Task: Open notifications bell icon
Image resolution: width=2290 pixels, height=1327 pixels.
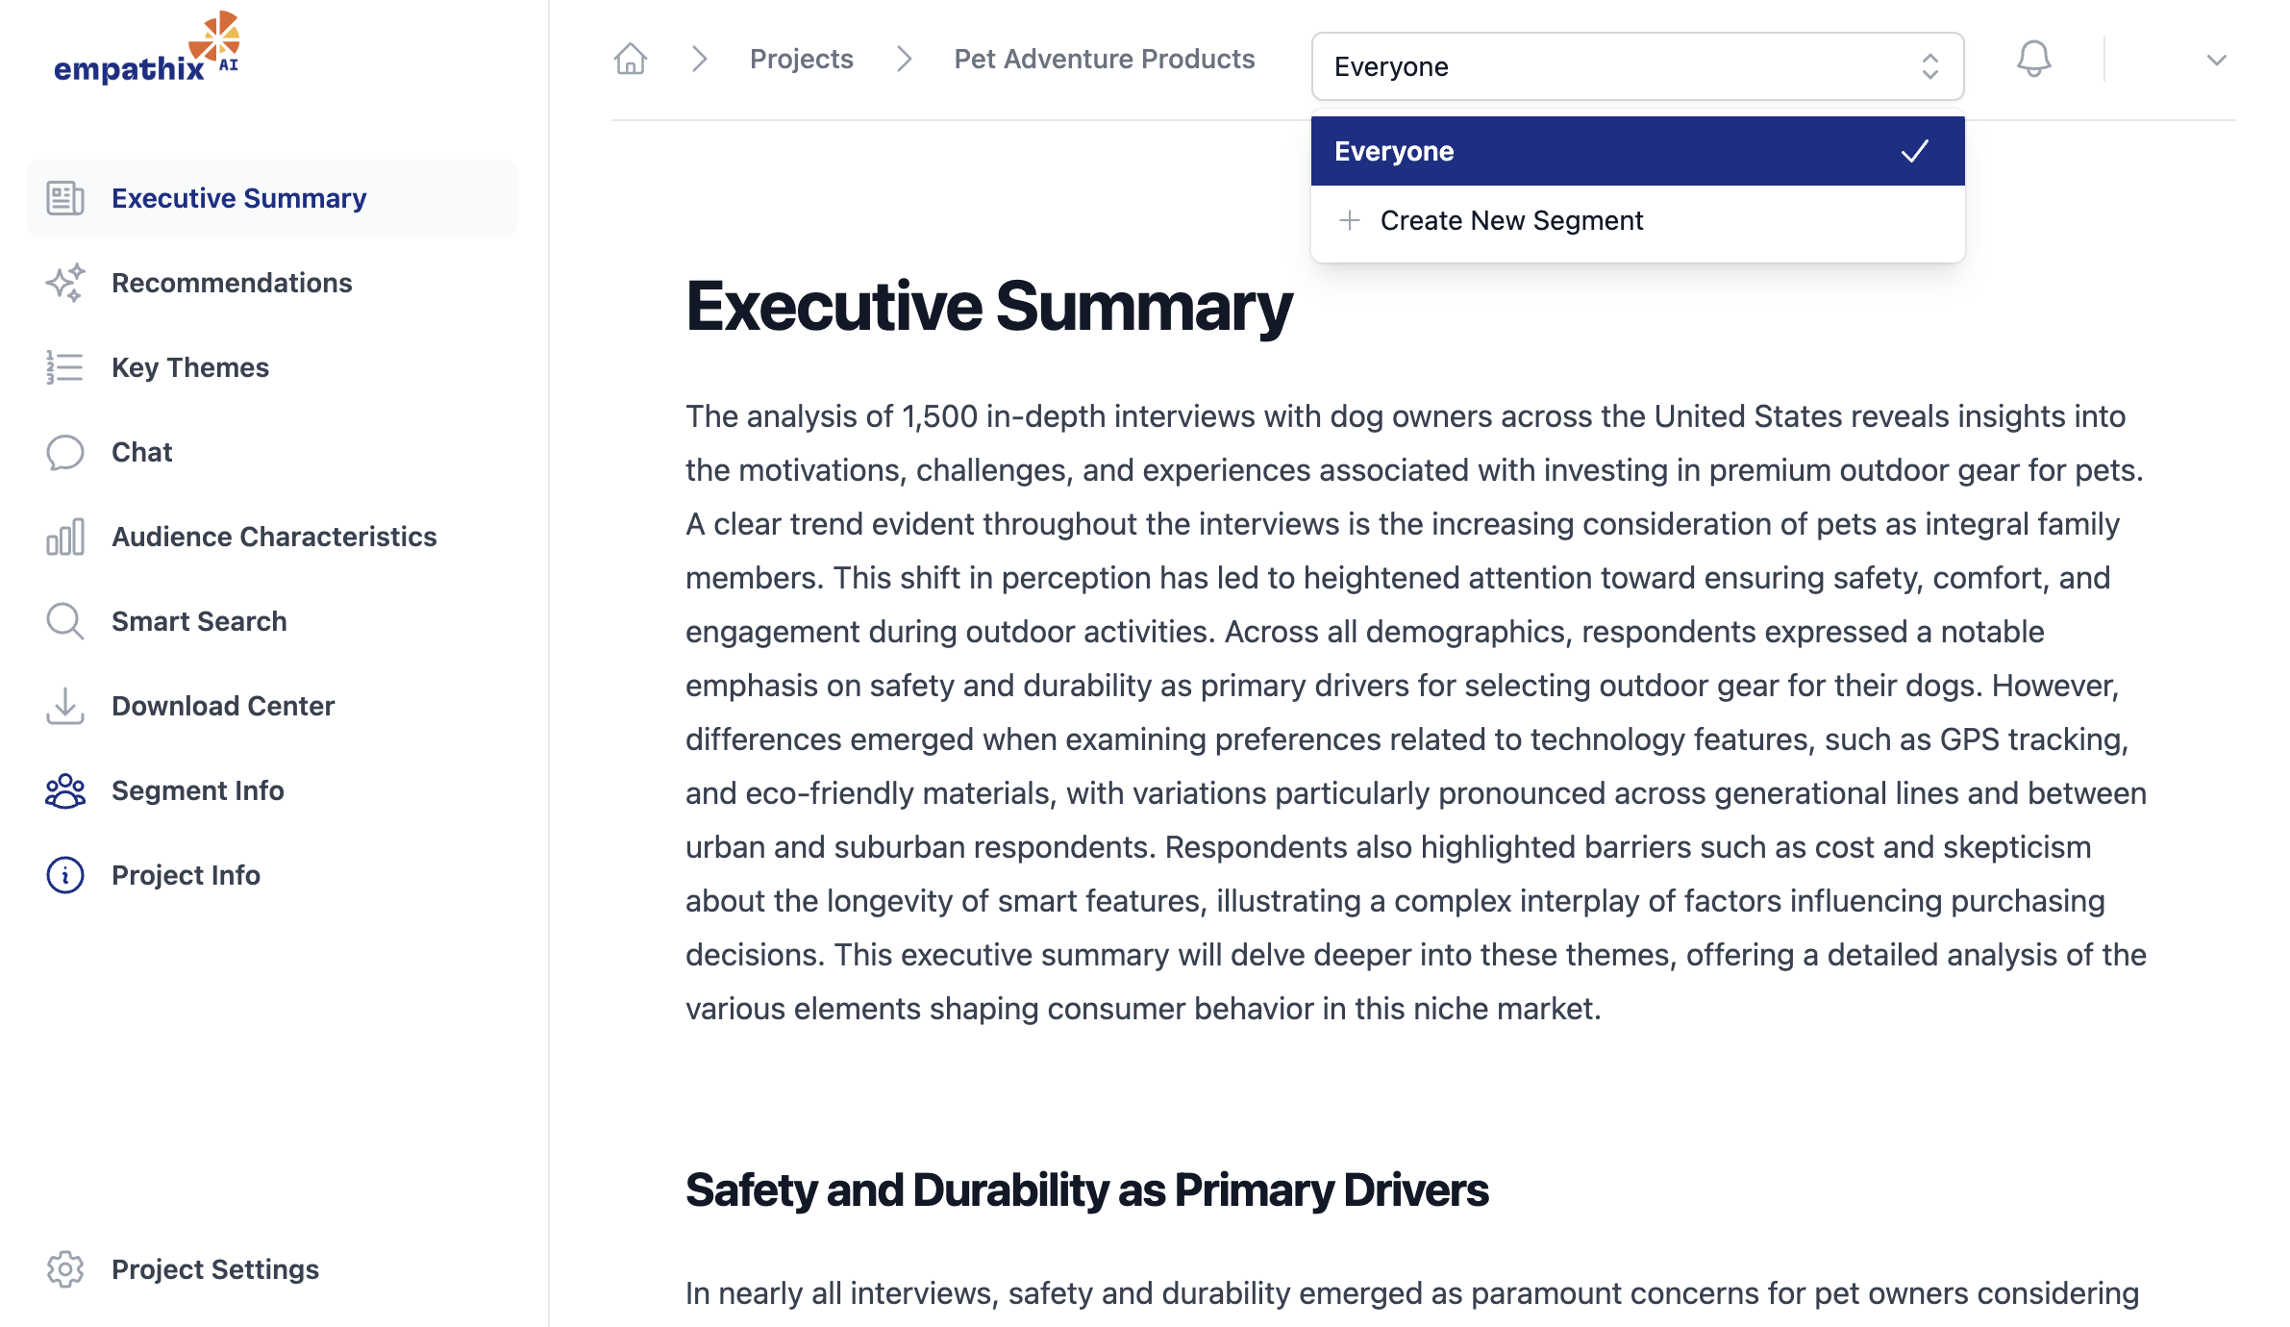Action: click(2033, 60)
